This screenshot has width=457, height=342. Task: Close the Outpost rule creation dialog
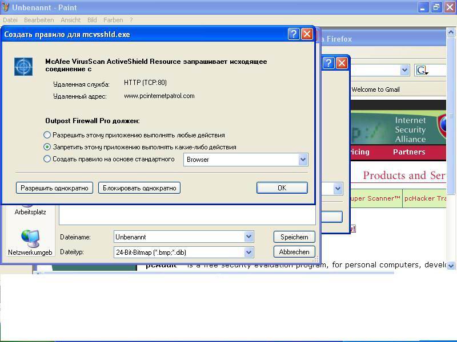(307, 34)
